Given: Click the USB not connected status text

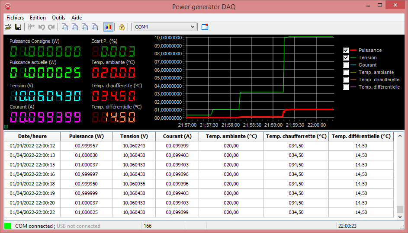Looking at the screenshot, I should click(78, 226).
